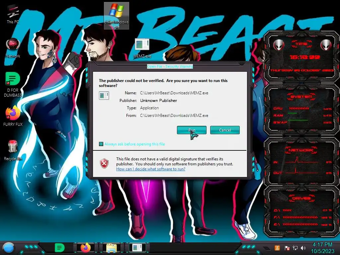Click the NETWORK widget header
Viewport: 340px width, 255px height.
coord(301,150)
